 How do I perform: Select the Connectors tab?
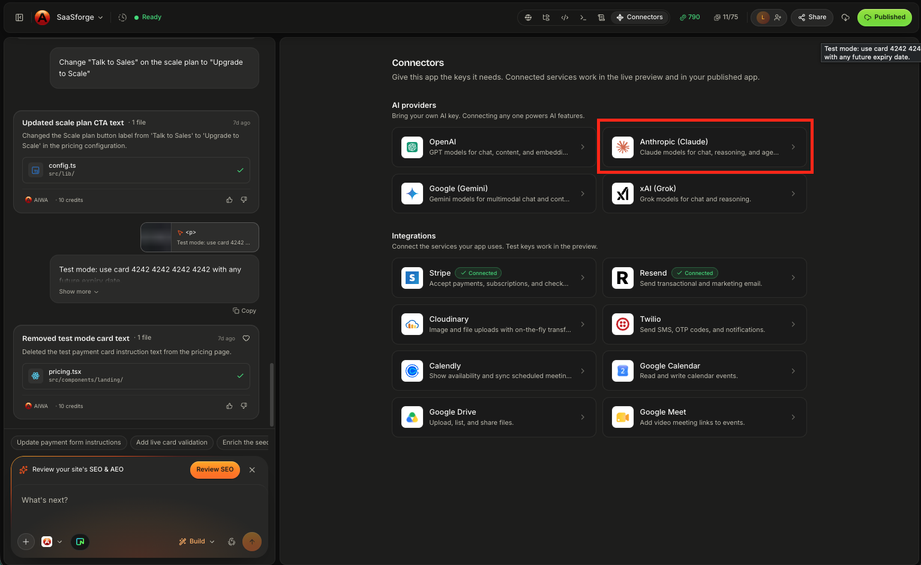pyautogui.click(x=640, y=17)
